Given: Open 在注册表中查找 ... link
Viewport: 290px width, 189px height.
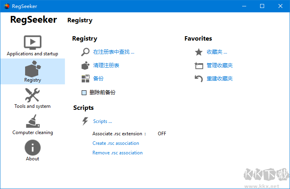Looking at the screenshot, I should pos(114,52).
